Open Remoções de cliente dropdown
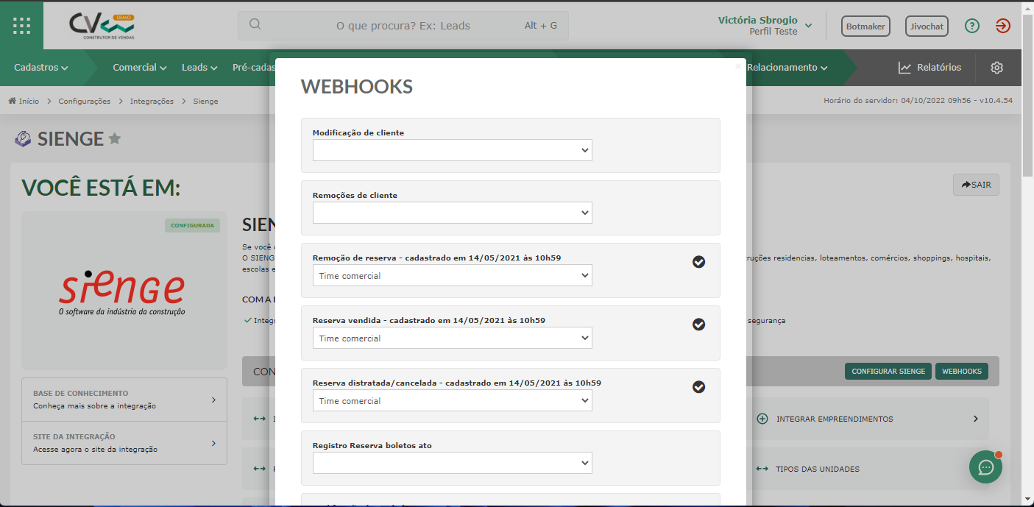Screen dimensions: 1034x507 click(x=453, y=213)
